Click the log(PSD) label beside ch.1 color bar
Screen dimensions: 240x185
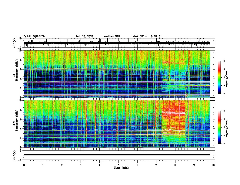[x=227, y=79]
